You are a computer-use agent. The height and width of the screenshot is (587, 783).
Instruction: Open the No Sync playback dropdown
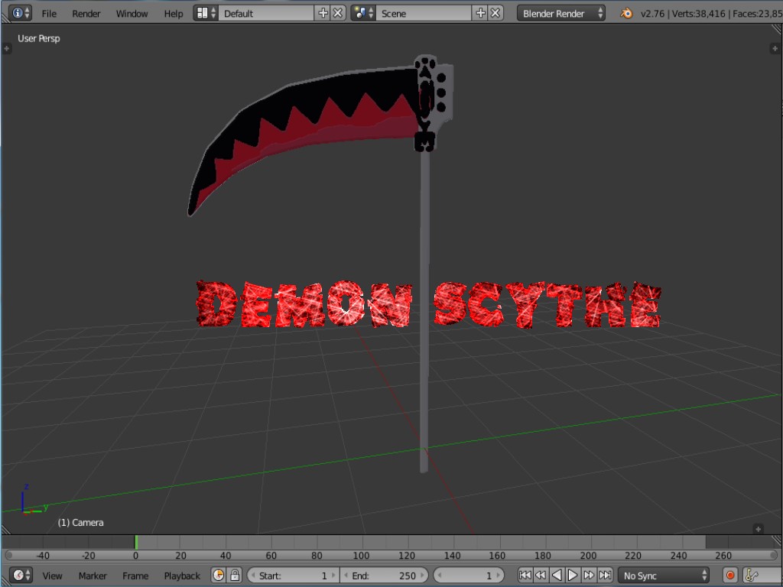pos(662,575)
